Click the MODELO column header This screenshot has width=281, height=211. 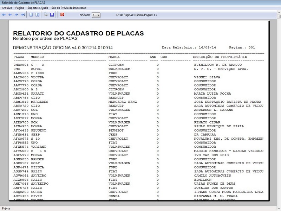[x=37, y=57]
